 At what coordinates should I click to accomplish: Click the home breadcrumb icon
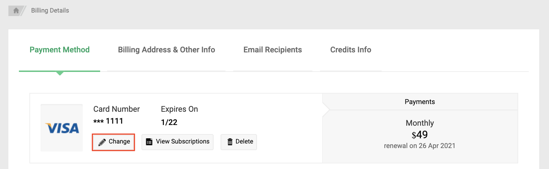tap(16, 10)
